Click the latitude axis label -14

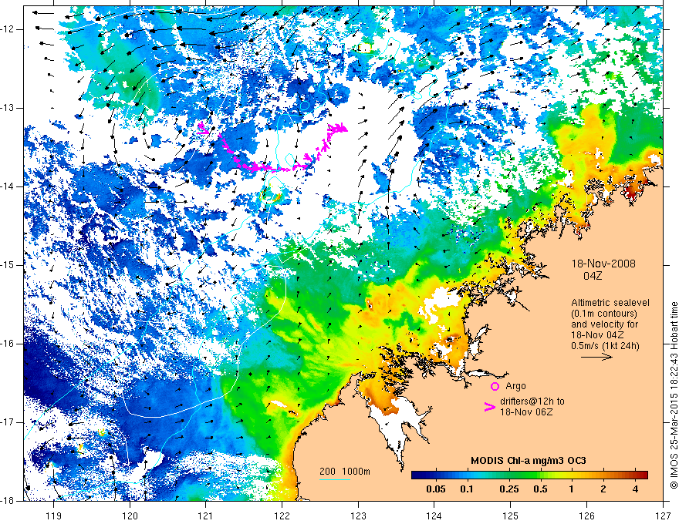click(x=8, y=186)
